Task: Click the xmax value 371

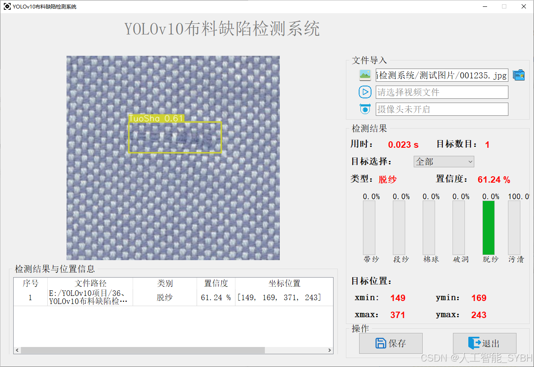Action: 398,315
